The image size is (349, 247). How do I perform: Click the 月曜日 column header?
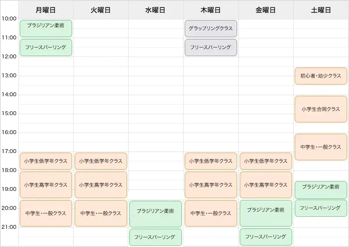point(46,10)
